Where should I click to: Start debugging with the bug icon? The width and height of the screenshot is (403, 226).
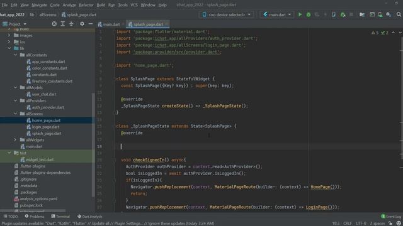[309, 14]
